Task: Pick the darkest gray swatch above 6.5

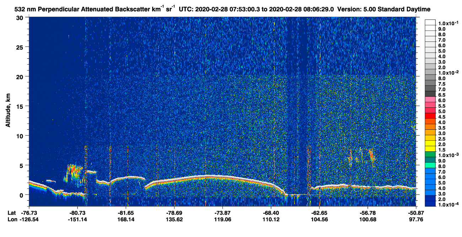Action: point(430,94)
